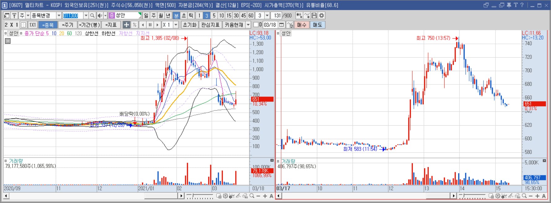Expand the 종목변경 dropdown

click(x=59, y=15)
